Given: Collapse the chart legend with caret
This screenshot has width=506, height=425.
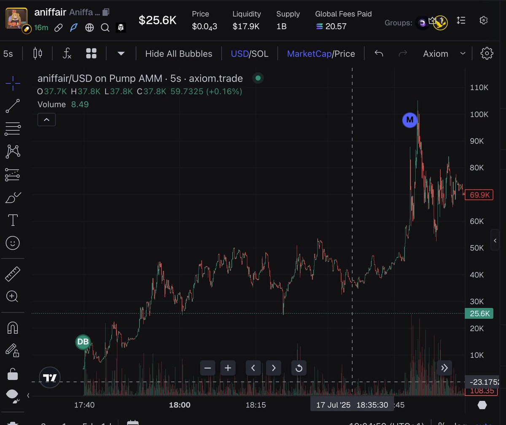Looking at the screenshot, I should coord(46,120).
